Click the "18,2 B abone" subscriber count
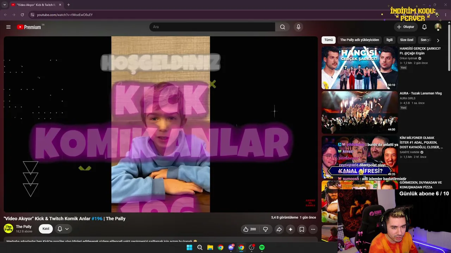451x253 pixels. (24, 232)
